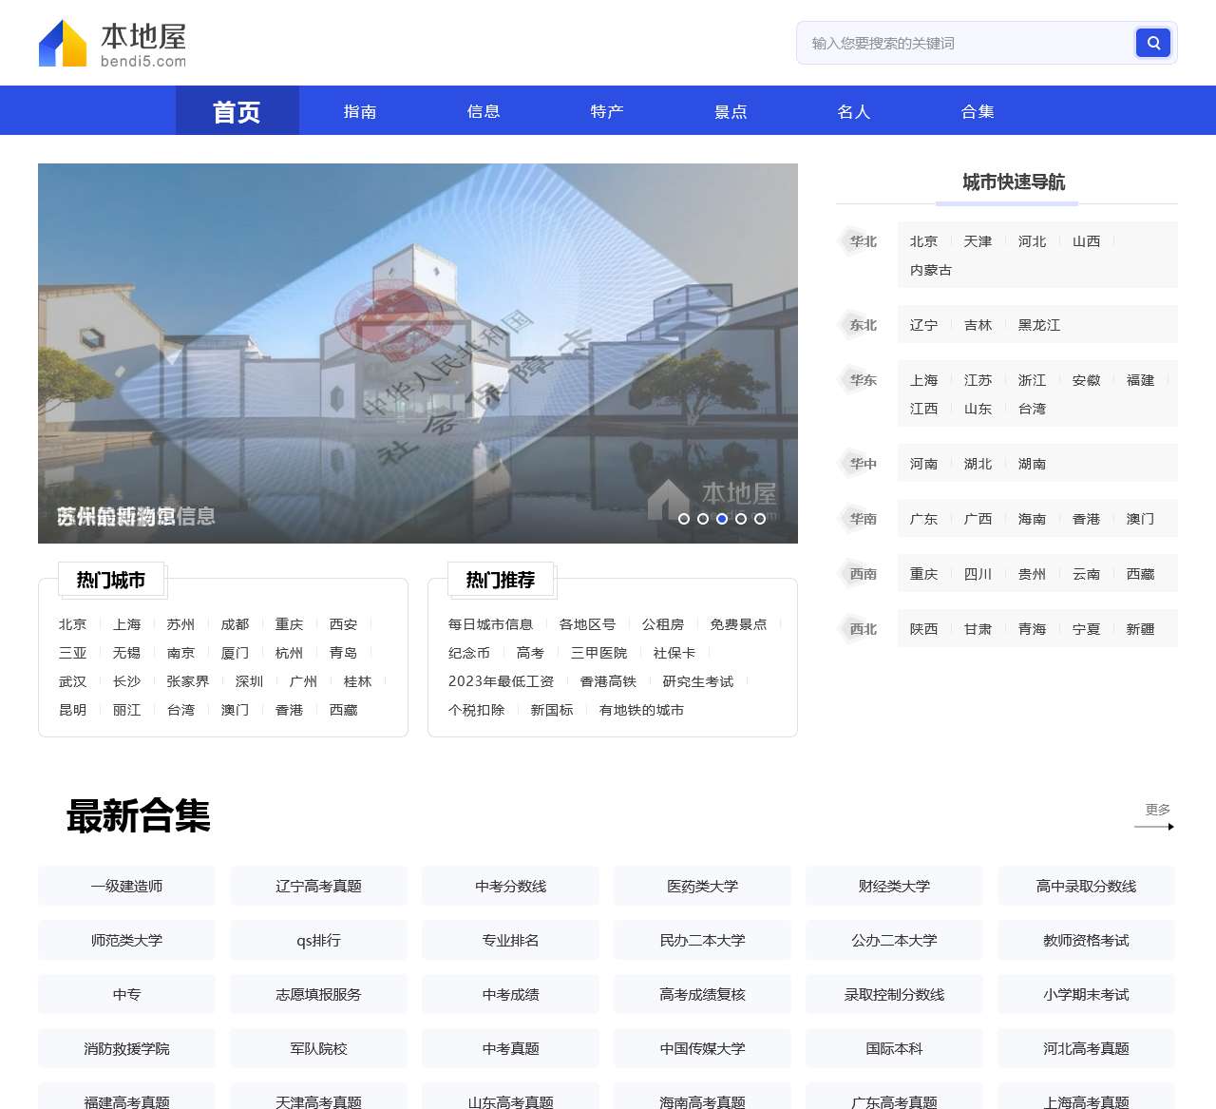Open 有地铁的城市 recommendation
The image size is (1216, 1109).
(x=641, y=710)
